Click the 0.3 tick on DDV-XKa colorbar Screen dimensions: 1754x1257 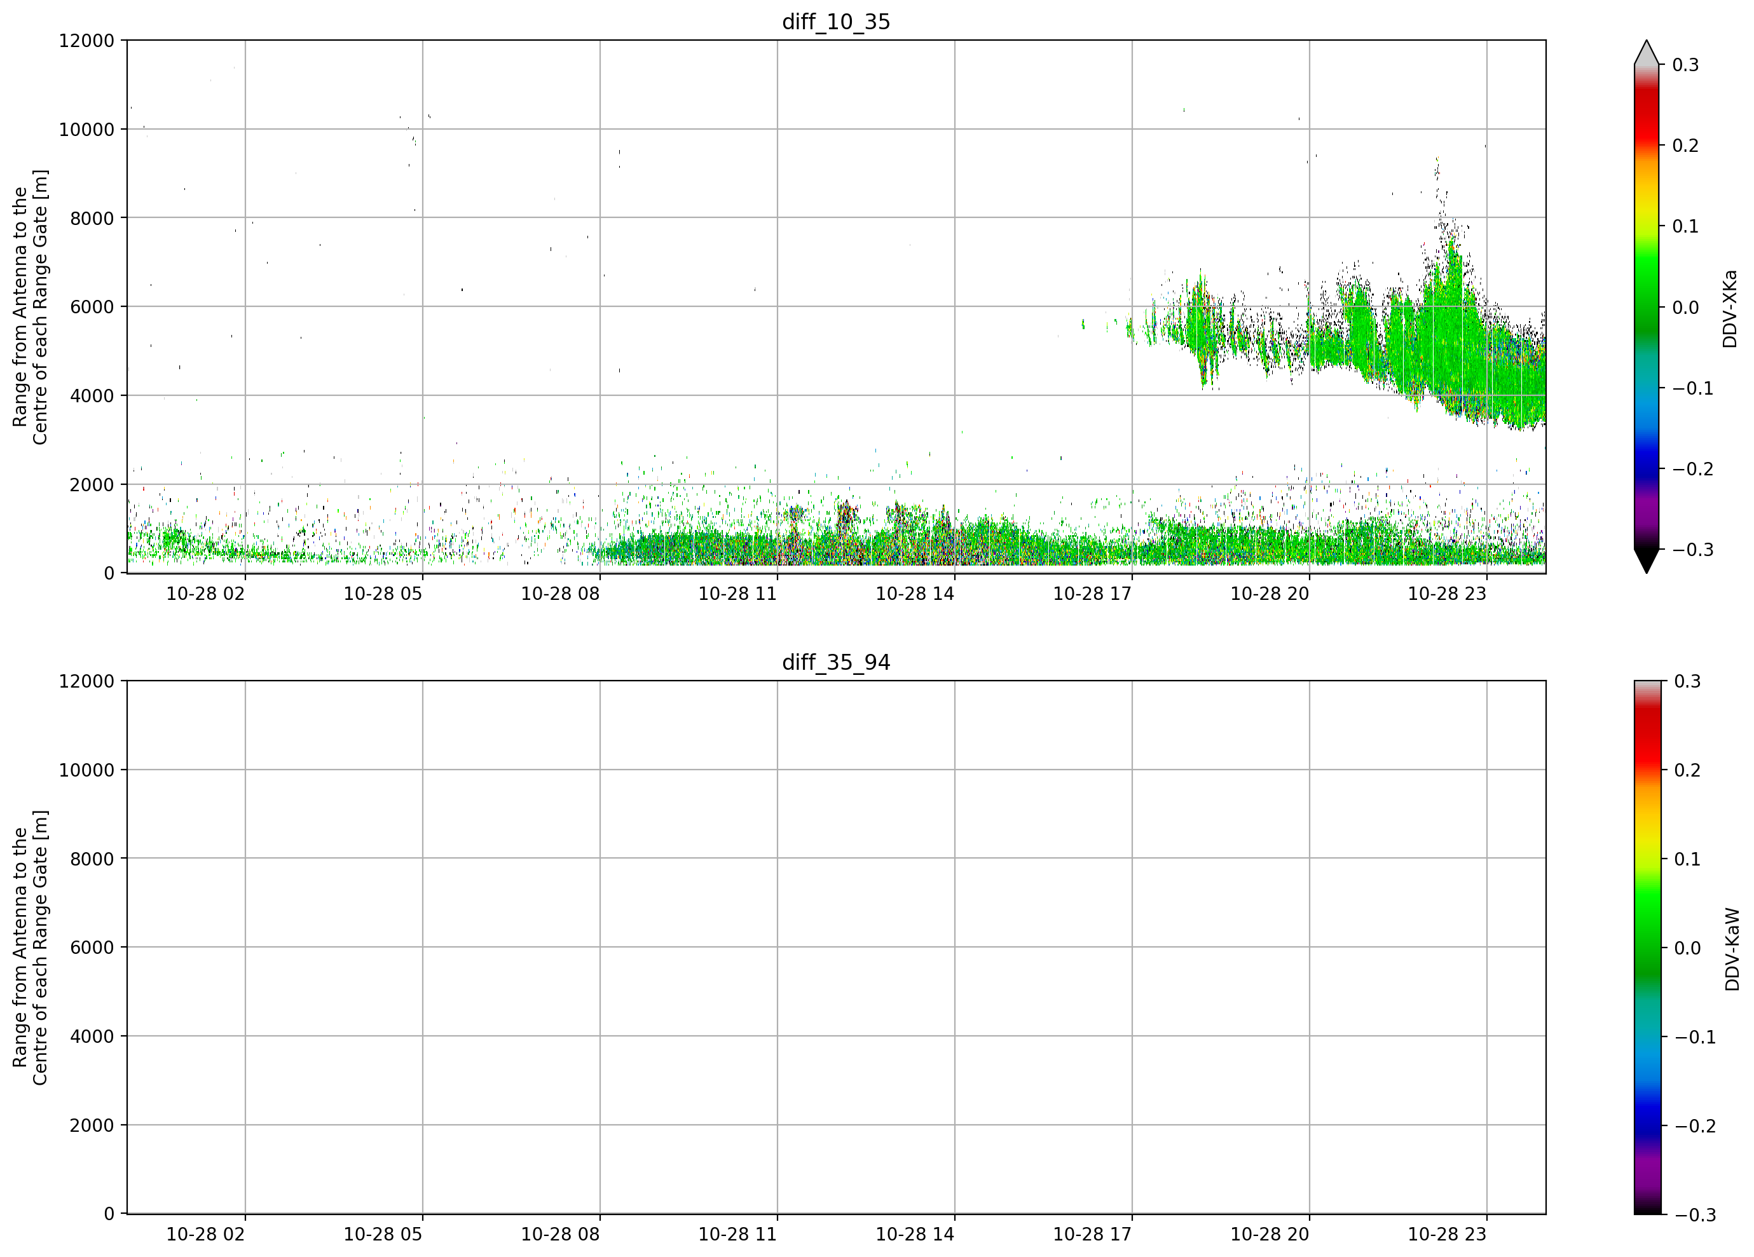click(x=1686, y=65)
